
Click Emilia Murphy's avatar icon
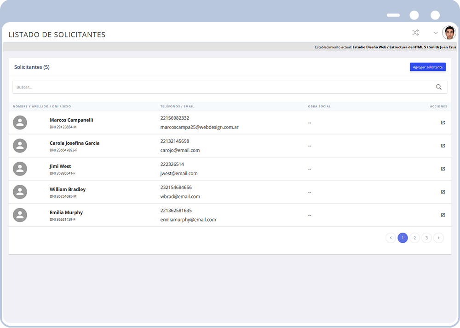click(20, 215)
